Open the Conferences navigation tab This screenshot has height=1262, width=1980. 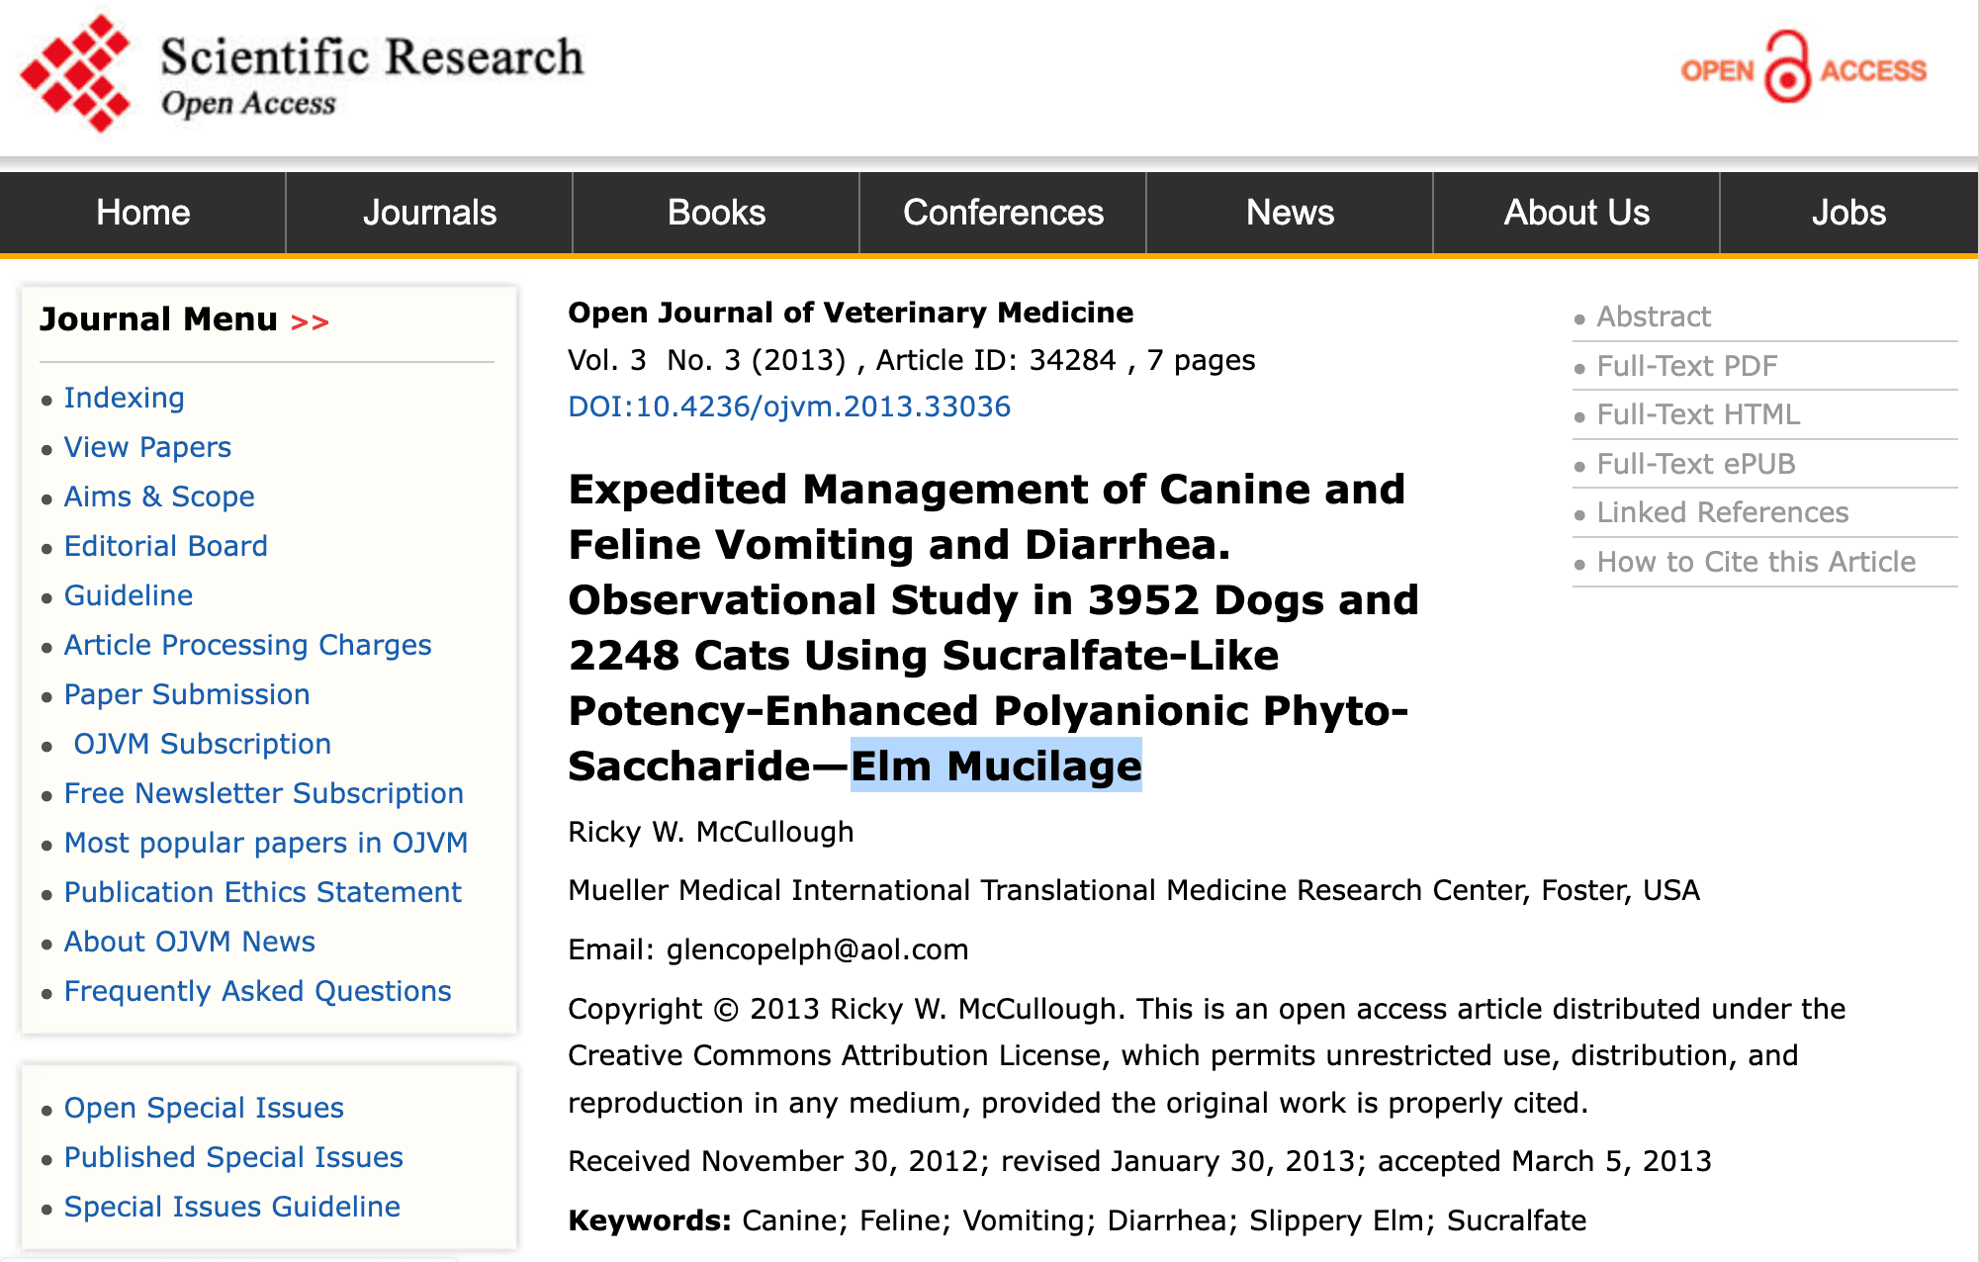[1003, 213]
